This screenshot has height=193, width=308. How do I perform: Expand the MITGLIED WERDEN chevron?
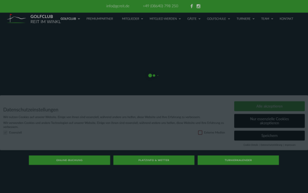pyautogui.click(x=180, y=19)
